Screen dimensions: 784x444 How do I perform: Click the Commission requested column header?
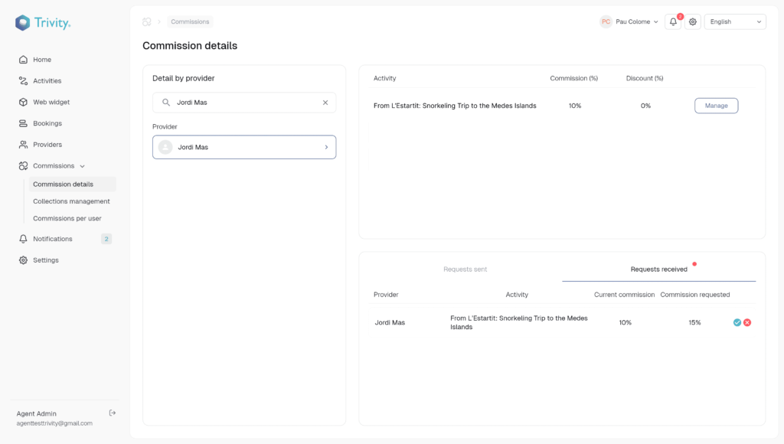pos(695,295)
